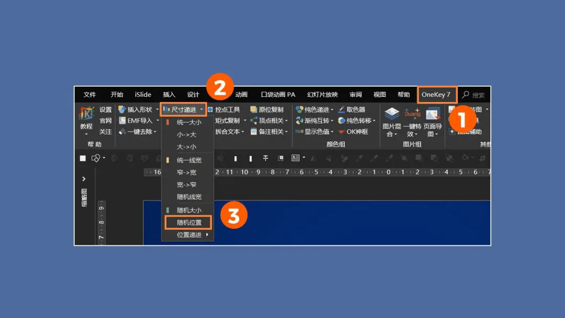Viewport: 565px width, 318px height.
Task: Open OneKey 设置
Action: (x=106, y=109)
